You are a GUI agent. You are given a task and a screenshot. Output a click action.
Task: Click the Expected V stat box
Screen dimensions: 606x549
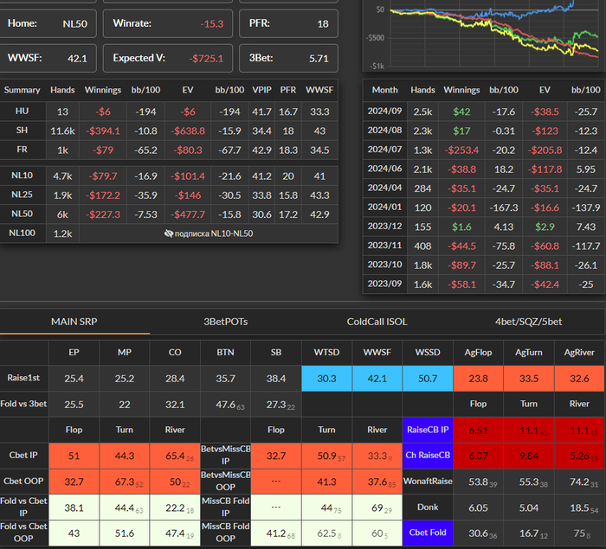(168, 58)
